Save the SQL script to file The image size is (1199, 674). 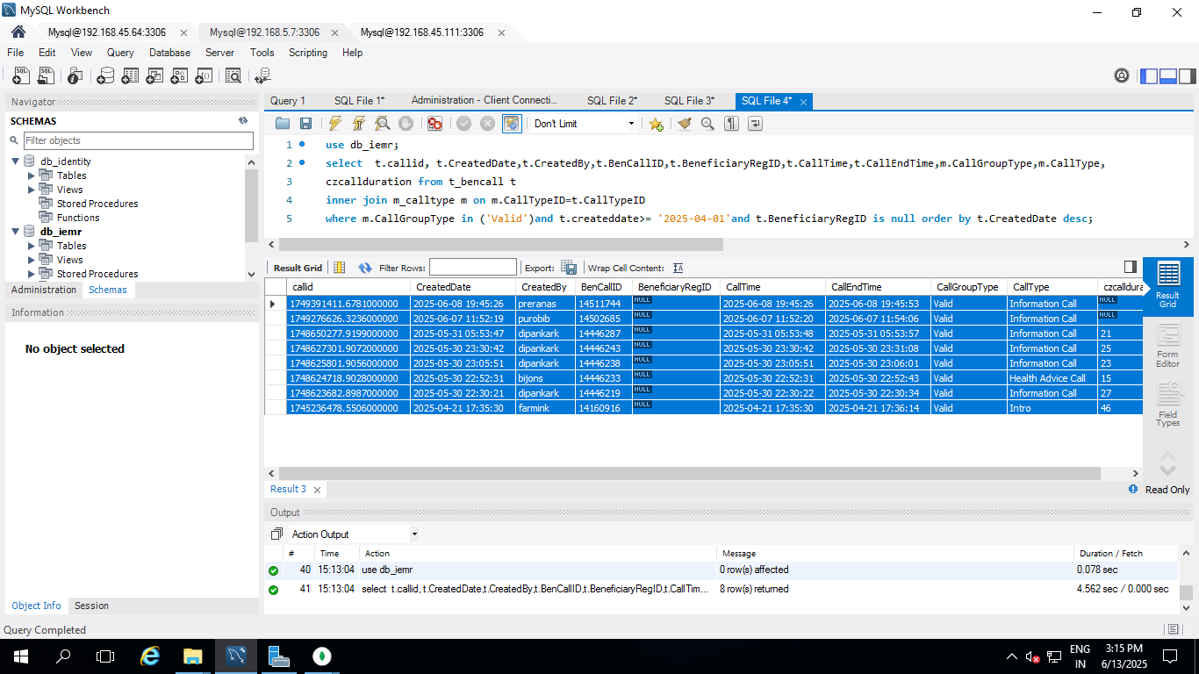[x=305, y=124]
